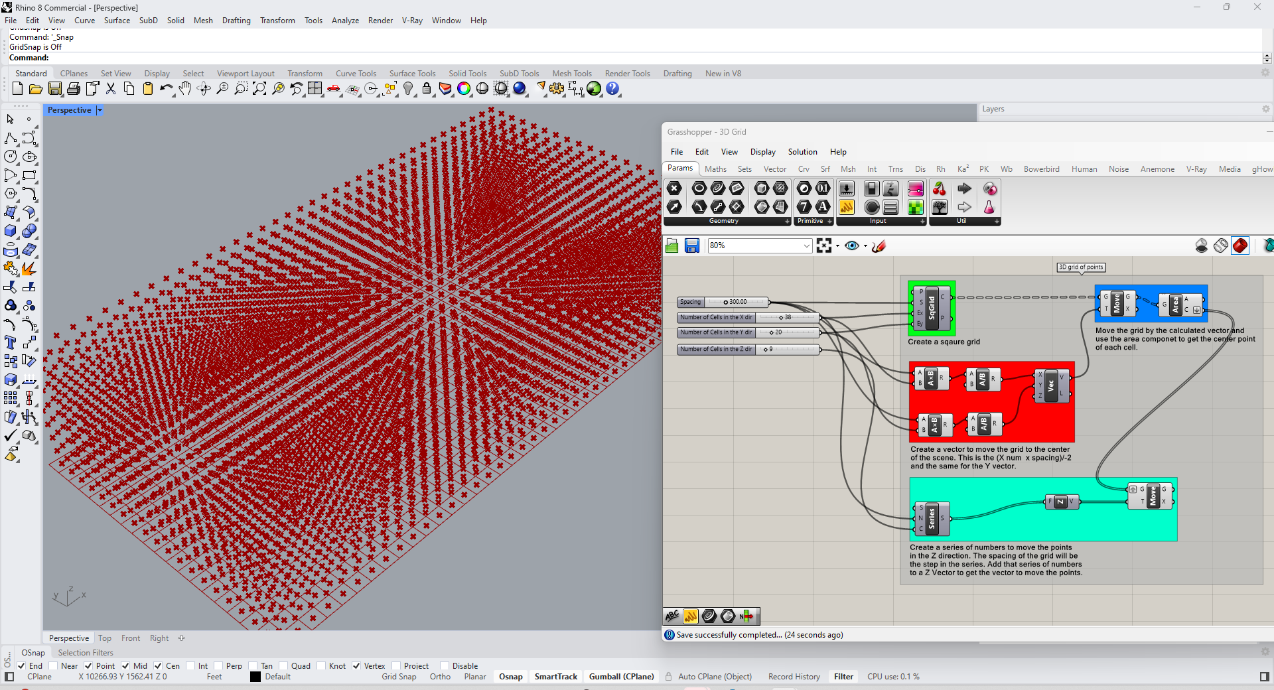Select the Pan hand tool
The height and width of the screenshot is (690, 1274).
coord(185,89)
